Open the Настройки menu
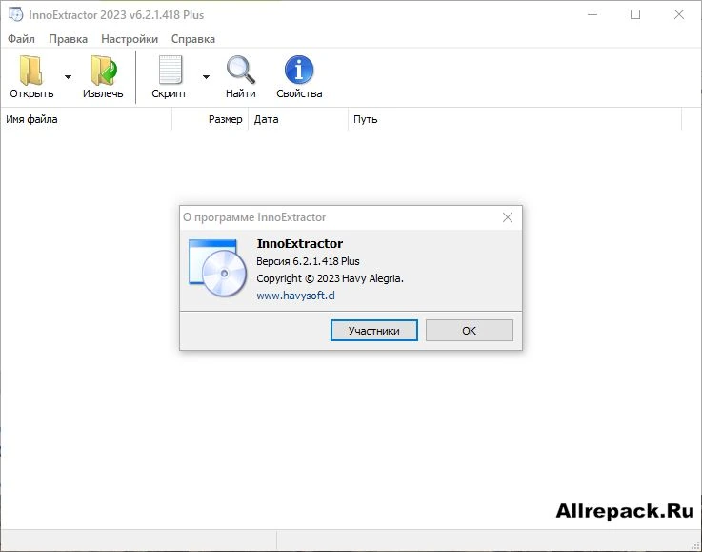The width and height of the screenshot is (702, 552). pos(130,39)
